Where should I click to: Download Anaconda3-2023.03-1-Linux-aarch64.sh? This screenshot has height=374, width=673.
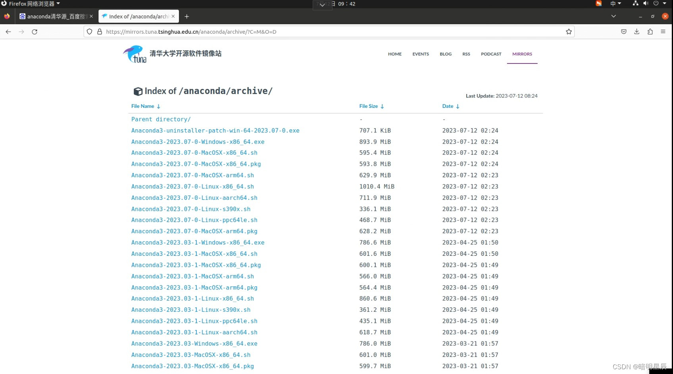194,332
